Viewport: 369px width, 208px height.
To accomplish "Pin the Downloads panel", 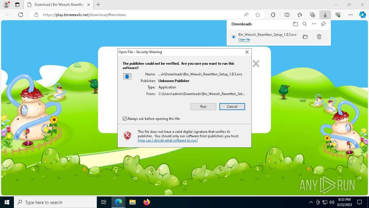I will click(x=323, y=24).
